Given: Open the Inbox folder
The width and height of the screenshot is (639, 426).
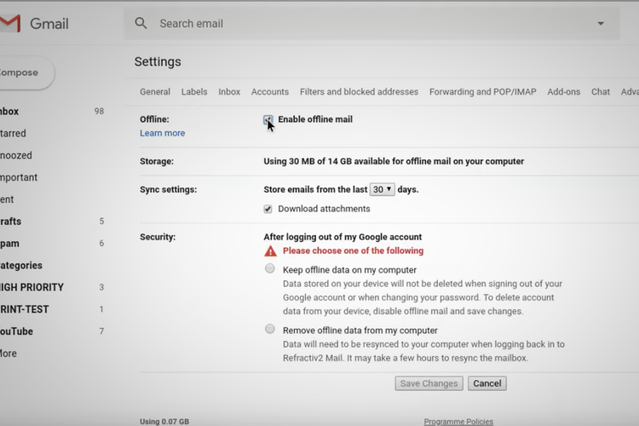Looking at the screenshot, I should [9, 112].
